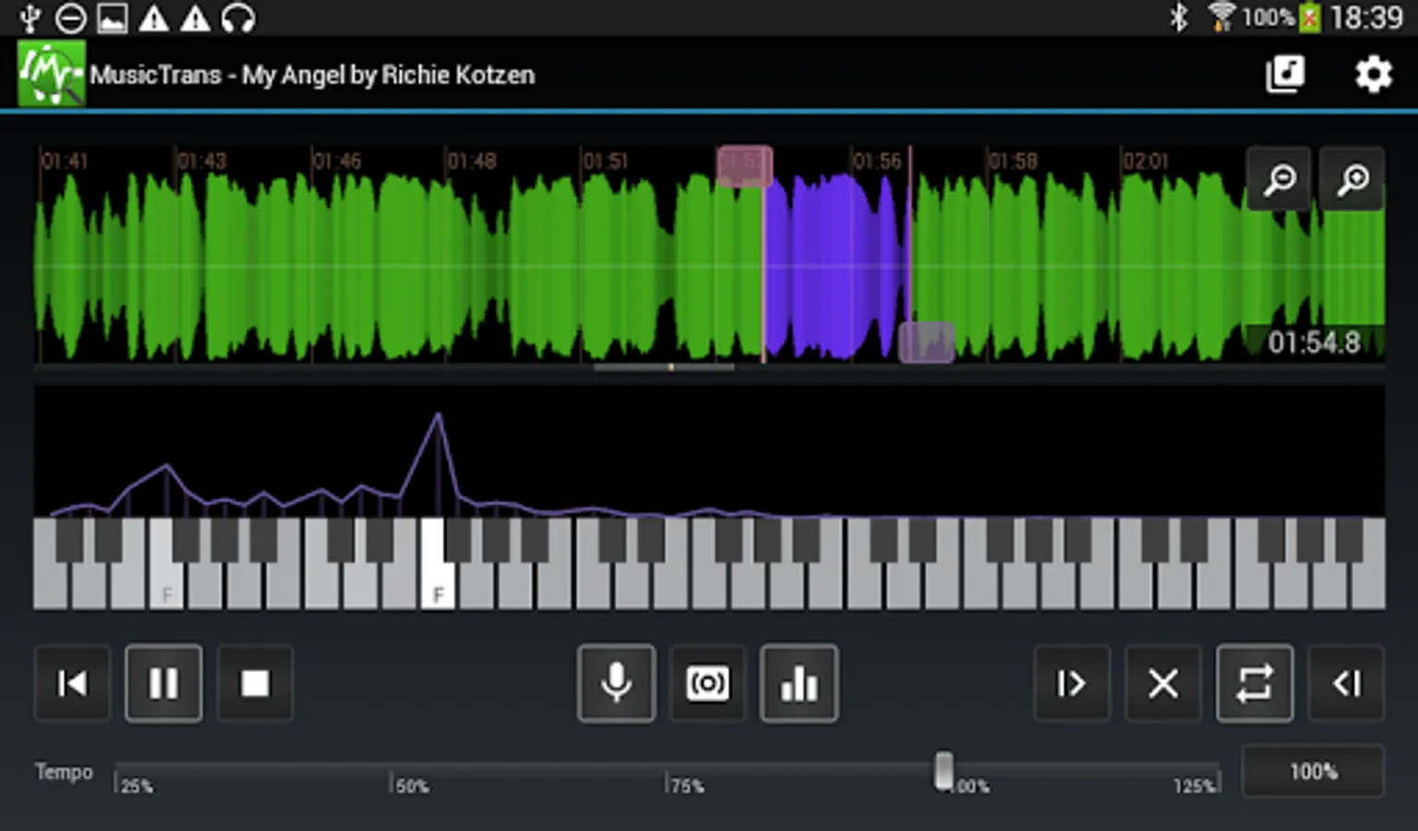Image resolution: width=1418 pixels, height=831 pixels.
Task: Toggle the tuning fork pitch button
Action: (708, 683)
